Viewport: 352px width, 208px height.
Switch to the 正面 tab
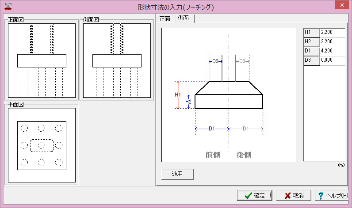click(165, 19)
